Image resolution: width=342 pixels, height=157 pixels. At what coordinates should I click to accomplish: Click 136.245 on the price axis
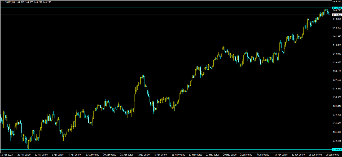pos(337,89)
